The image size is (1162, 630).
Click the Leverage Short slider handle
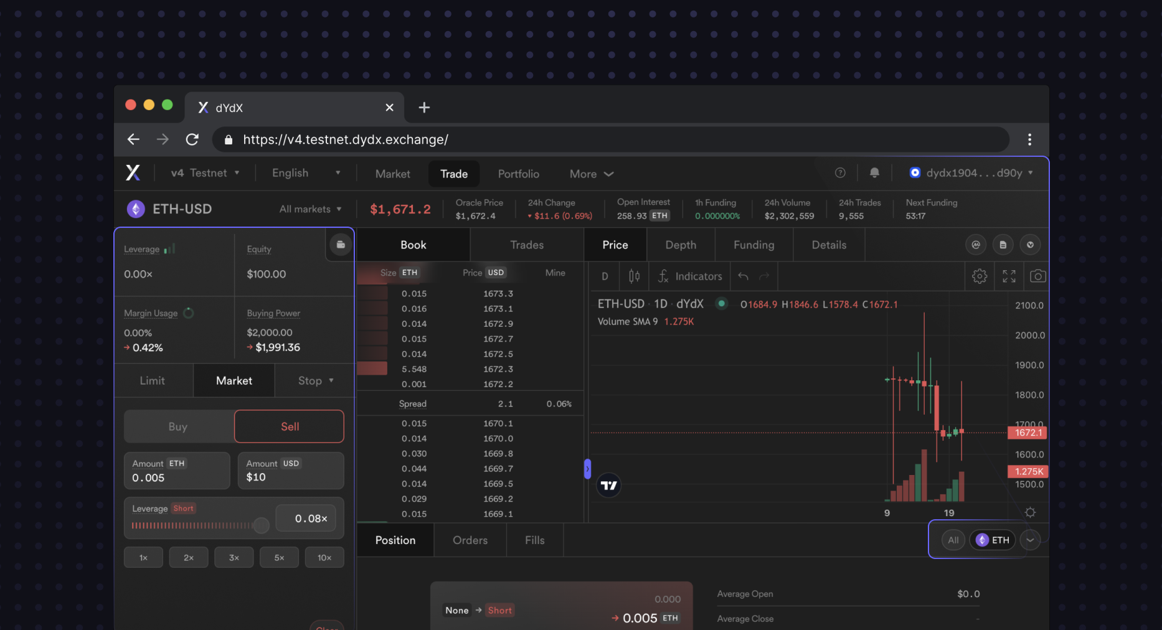262,525
